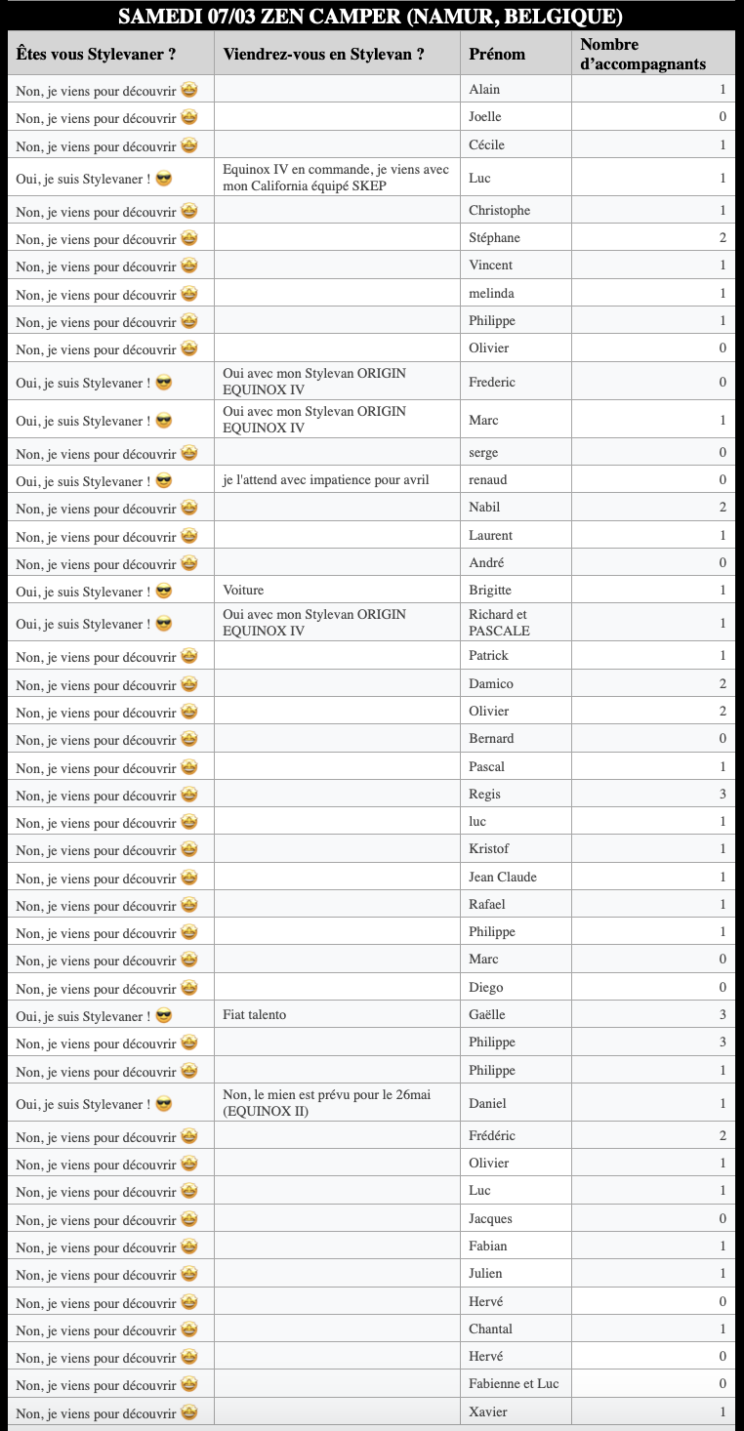
Task: Click the star-eyes emoji in Alain's row
Action: point(189,89)
